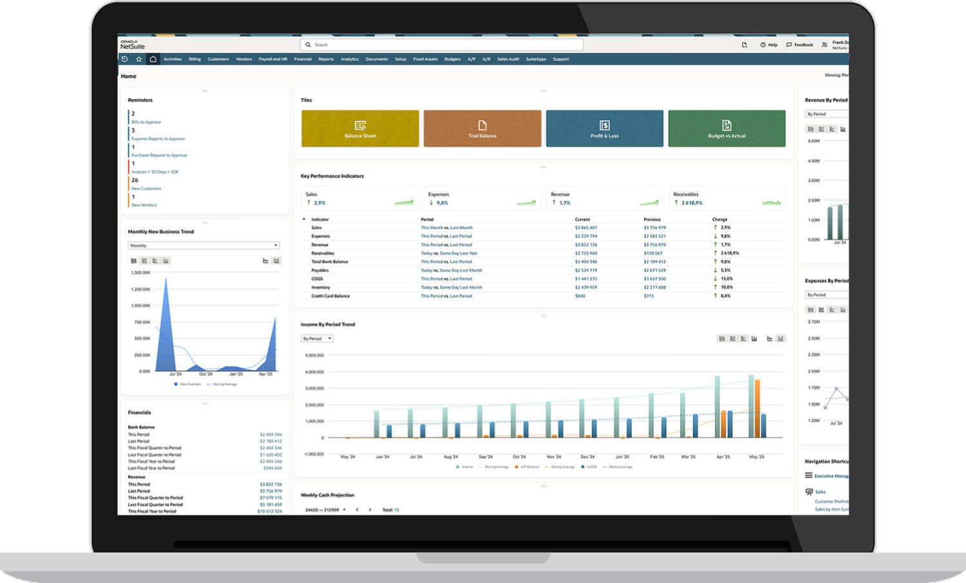
Task: Expand the Monthly dropdown in New Business Trend
Action: (x=204, y=245)
